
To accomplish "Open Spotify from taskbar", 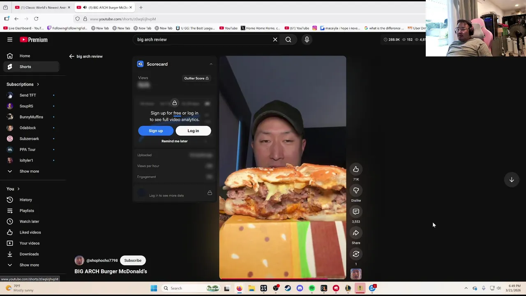I will coord(312,288).
